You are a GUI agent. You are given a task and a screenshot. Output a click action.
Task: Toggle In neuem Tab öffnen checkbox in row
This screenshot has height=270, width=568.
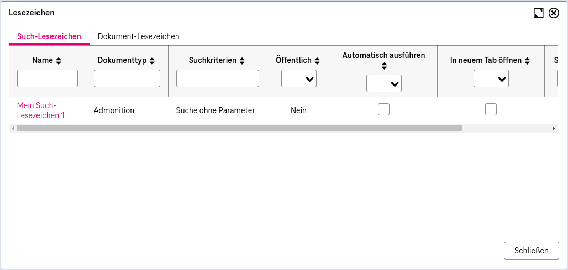491,109
